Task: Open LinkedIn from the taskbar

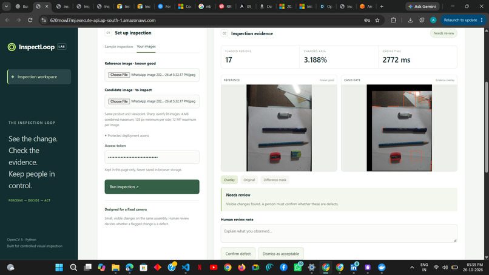Action: 354,268
